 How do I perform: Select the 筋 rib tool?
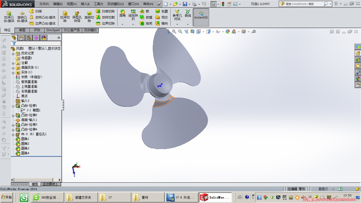coord(145,11)
